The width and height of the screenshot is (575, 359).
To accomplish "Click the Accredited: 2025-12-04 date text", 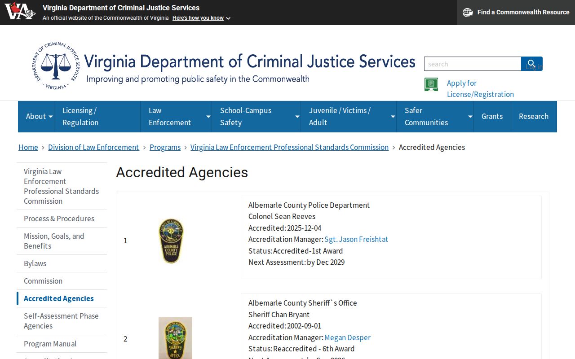I will coord(285,228).
